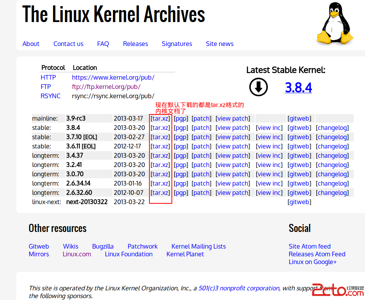
Task: Subscribe to Site Atom feed
Action: point(310,246)
